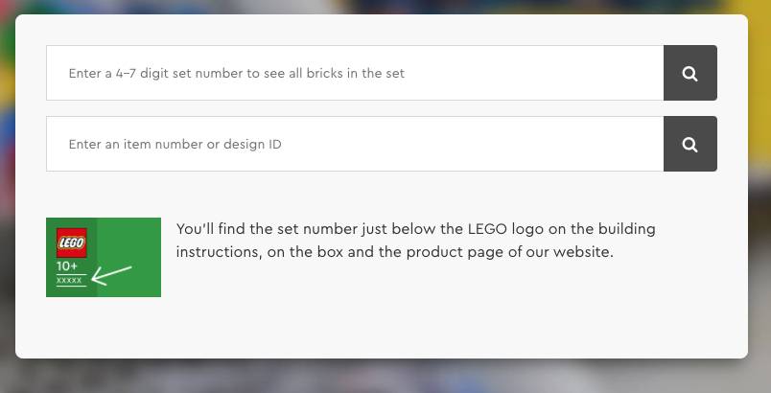Click the magnifier icon beside the design ID field
The image size is (771, 393).
(689, 144)
